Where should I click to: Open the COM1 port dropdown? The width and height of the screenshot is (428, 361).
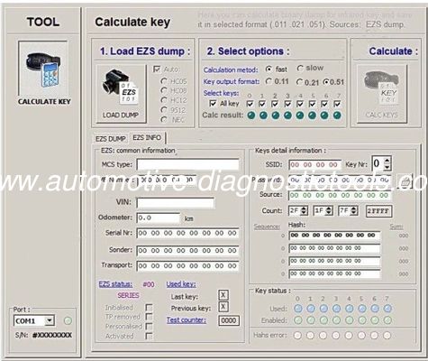click(x=50, y=321)
